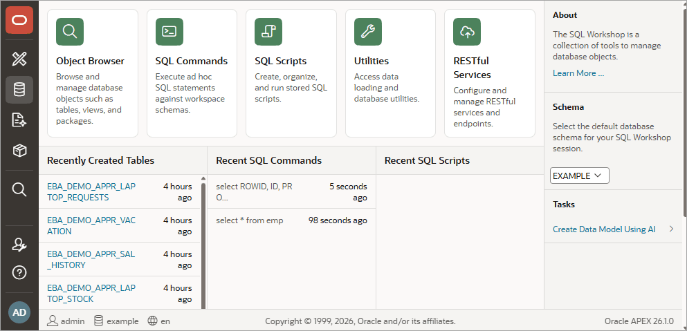The height and width of the screenshot is (331, 687).
Task: Click the Recently Created Tables heading
Action: [x=101, y=160]
